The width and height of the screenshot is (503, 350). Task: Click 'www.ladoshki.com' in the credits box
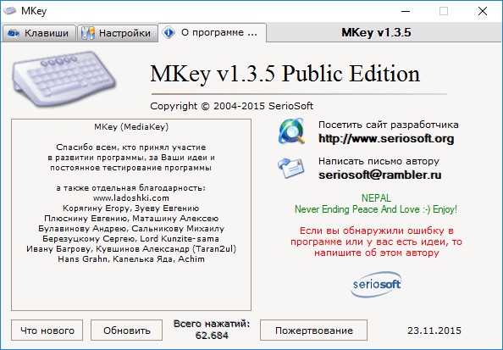point(131,197)
